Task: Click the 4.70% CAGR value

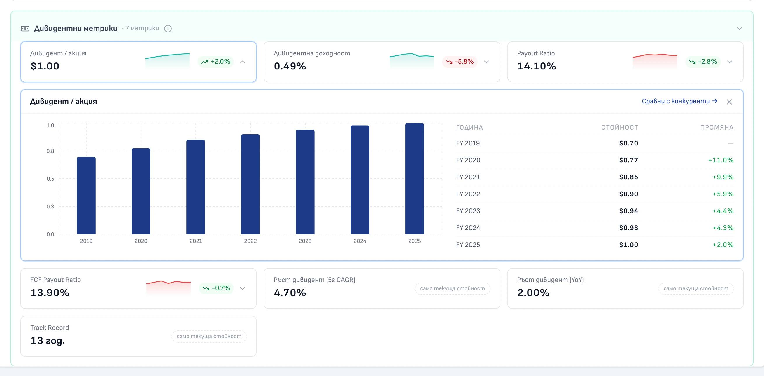Action: point(290,293)
